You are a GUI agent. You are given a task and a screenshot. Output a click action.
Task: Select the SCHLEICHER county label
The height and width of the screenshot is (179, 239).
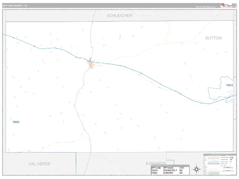(x=119, y=16)
